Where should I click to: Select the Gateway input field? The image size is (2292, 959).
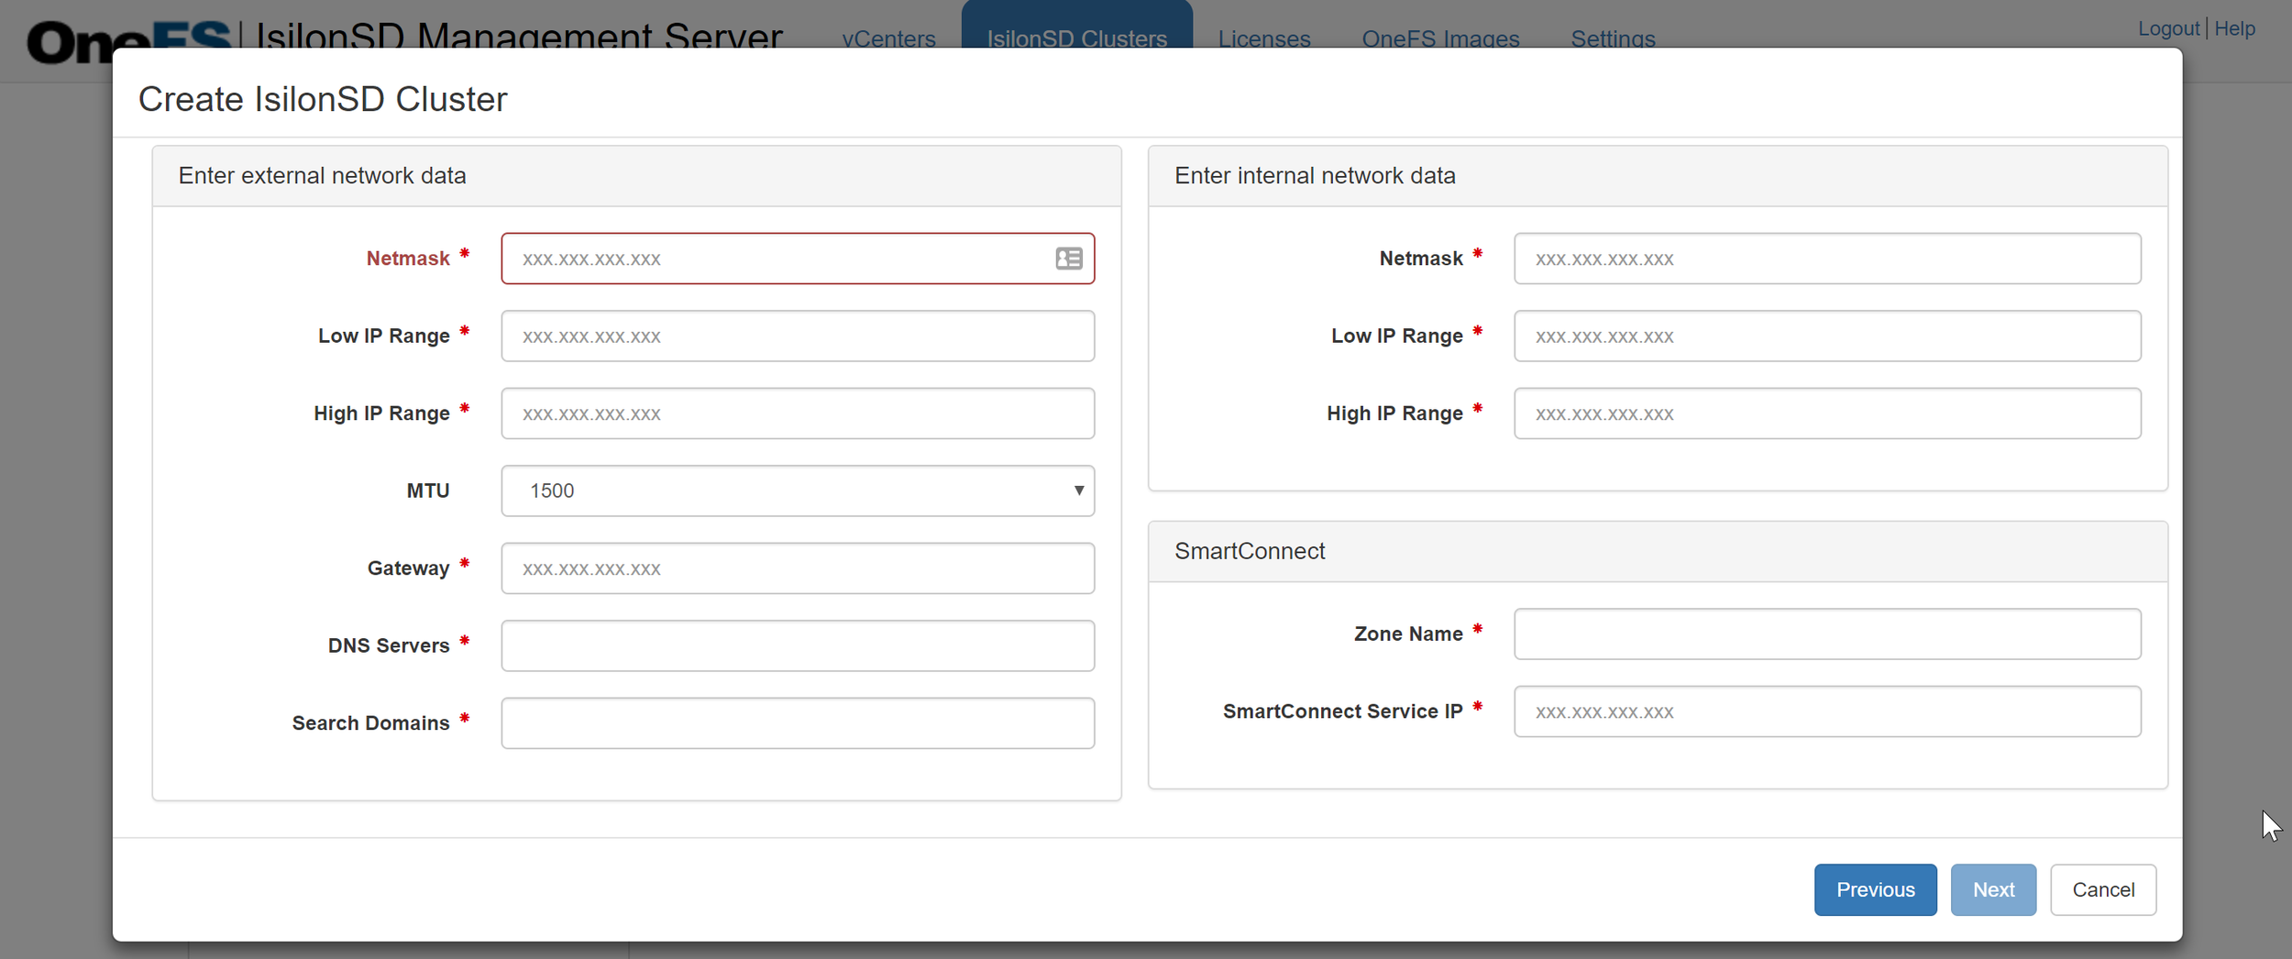[x=798, y=568]
